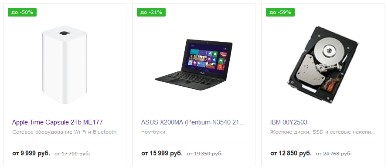Open the white Apple Time Capsule product image
The height and width of the screenshot is (168, 388).
(x=65, y=65)
